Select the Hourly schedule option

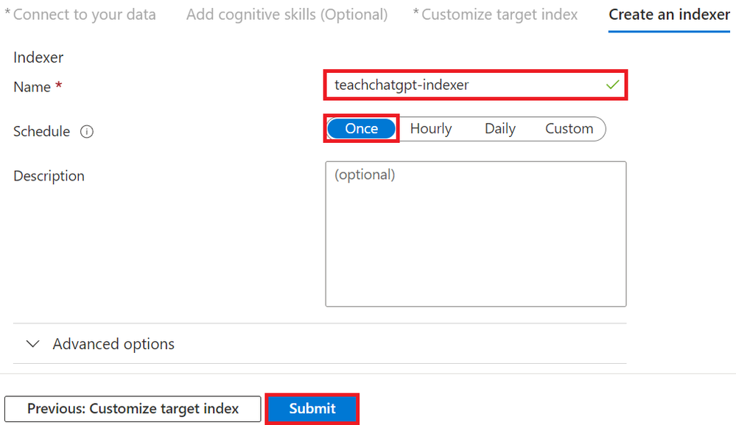[x=431, y=129]
